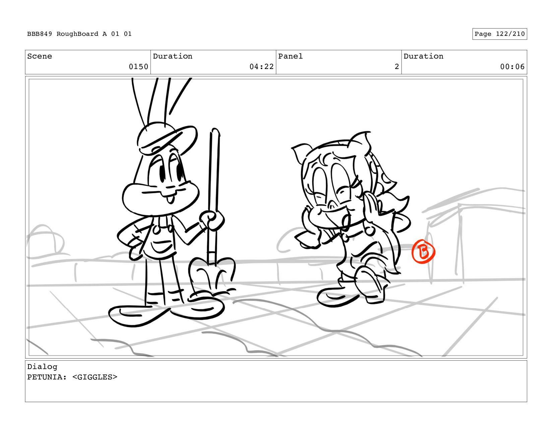Click the giggling pig character in the storyboard
Image resolution: width=553 pixels, height=427 pixels.
[350, 219]
